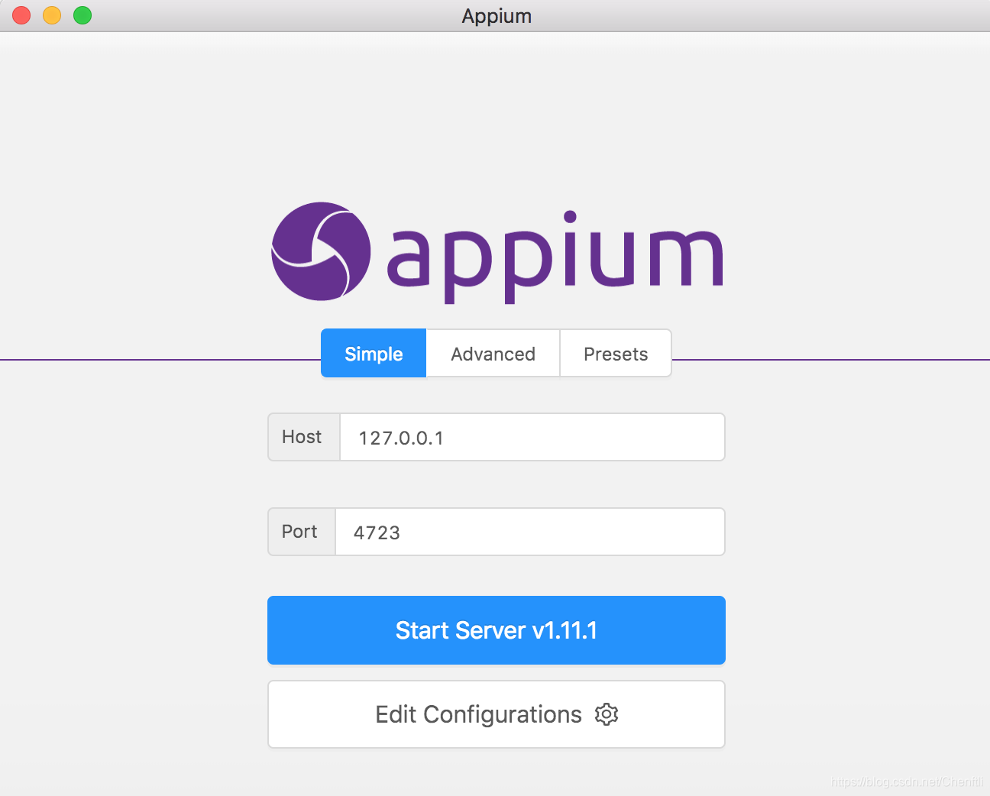Click the Port input field
The height and width of the screenshot is (796, 990).
tap(530, 532)
